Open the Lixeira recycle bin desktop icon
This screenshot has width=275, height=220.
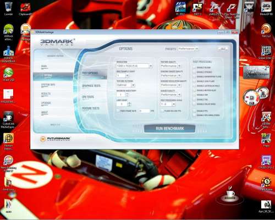(8, 8)
